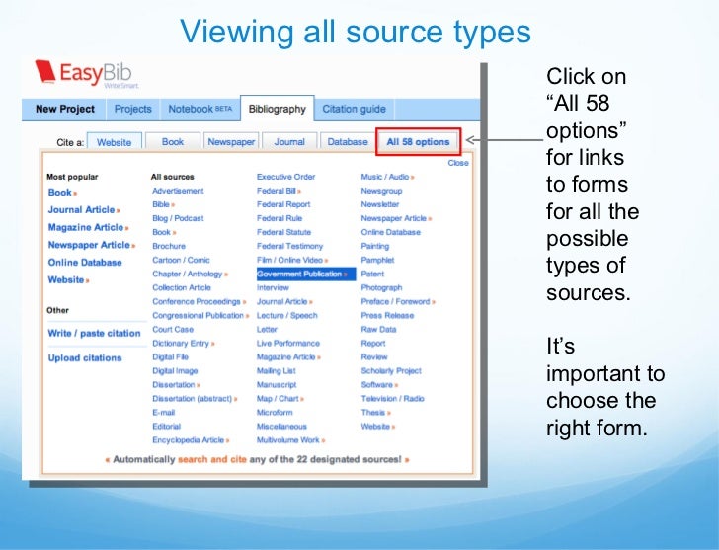Select Federal Statute source type

283,232
